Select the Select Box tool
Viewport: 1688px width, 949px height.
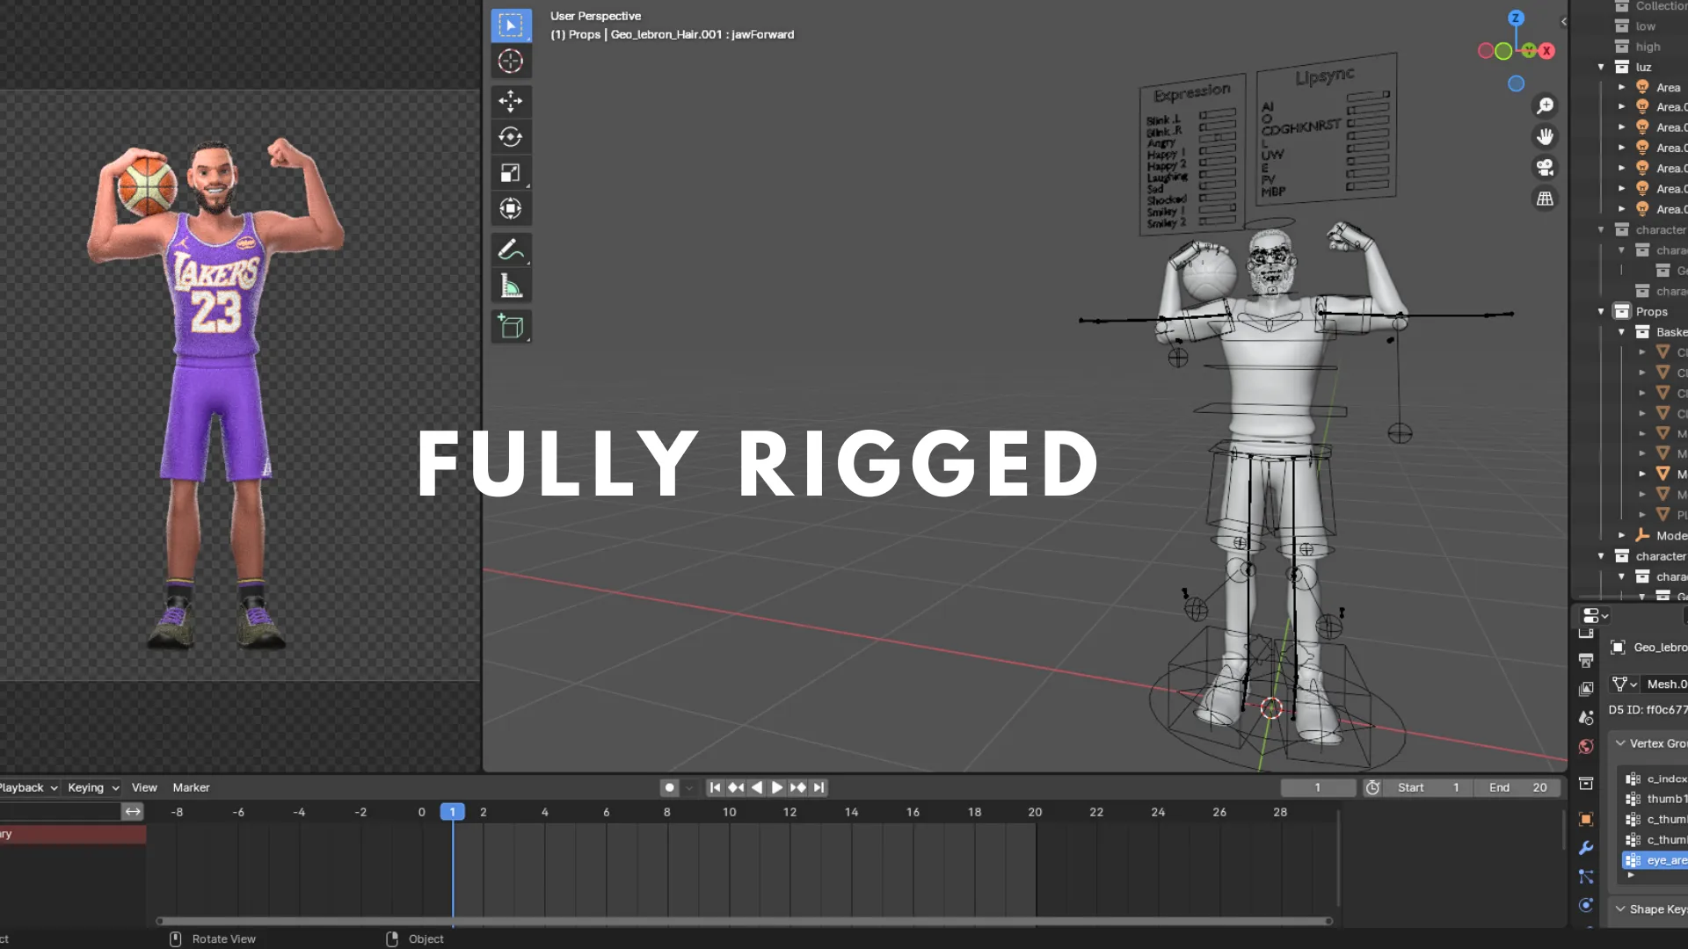tap(511, 25)
